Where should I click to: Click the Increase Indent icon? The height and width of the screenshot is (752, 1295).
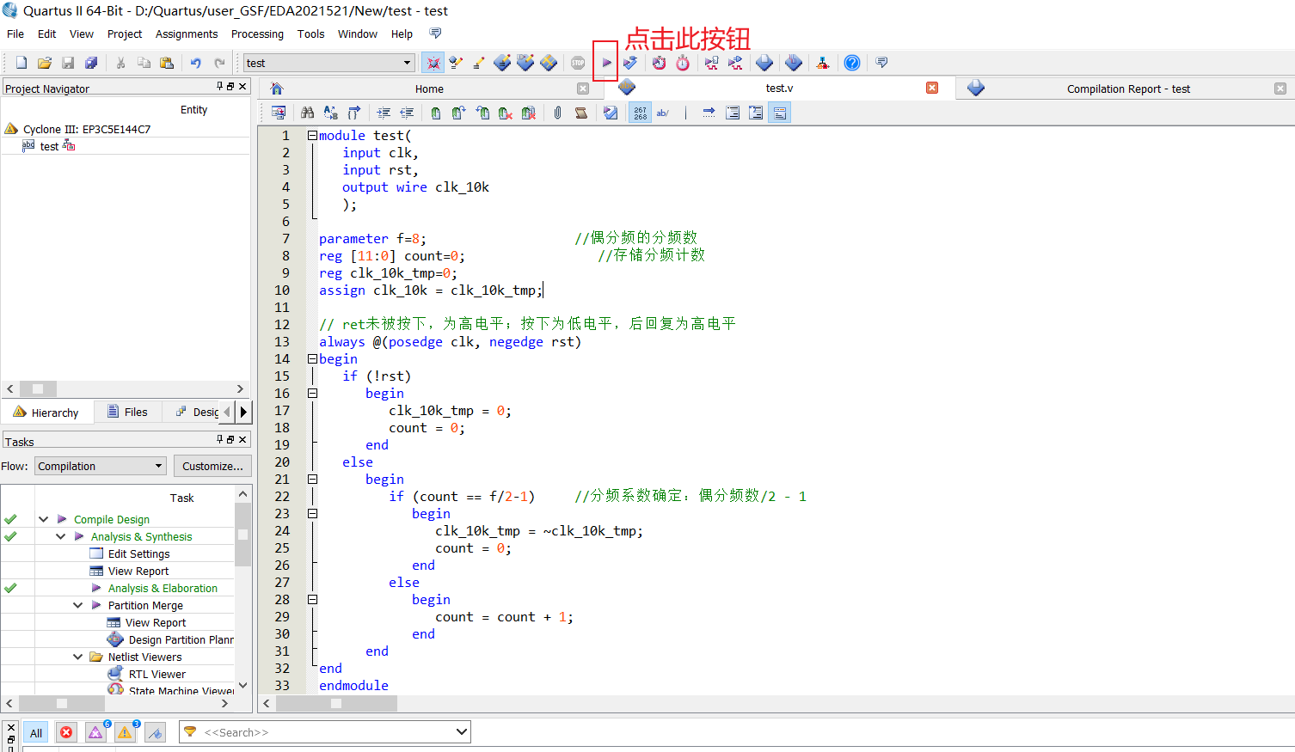tap(384, 113)
